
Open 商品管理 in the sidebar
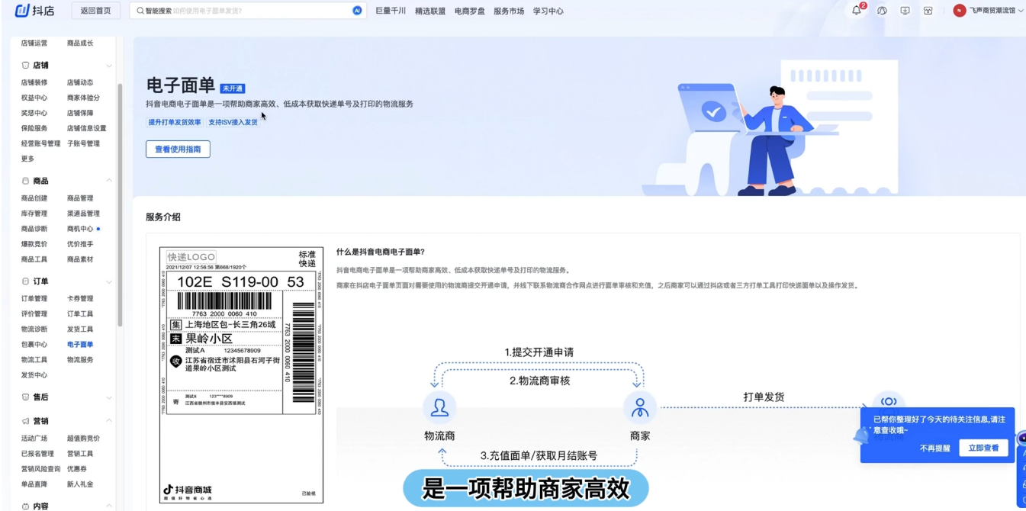coord(80,198)
